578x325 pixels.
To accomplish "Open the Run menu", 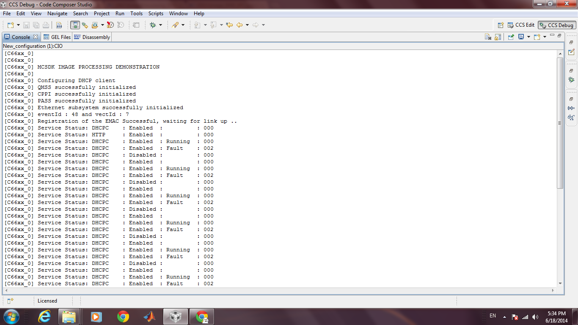I will coord(120,14).
